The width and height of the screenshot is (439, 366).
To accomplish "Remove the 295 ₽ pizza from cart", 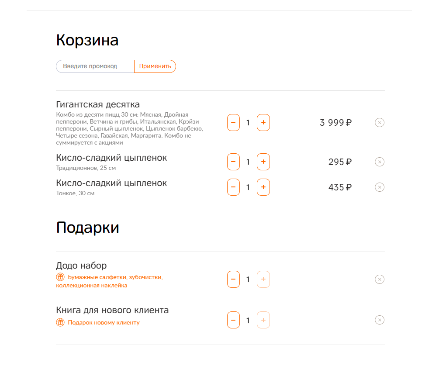I will point(379,162).
